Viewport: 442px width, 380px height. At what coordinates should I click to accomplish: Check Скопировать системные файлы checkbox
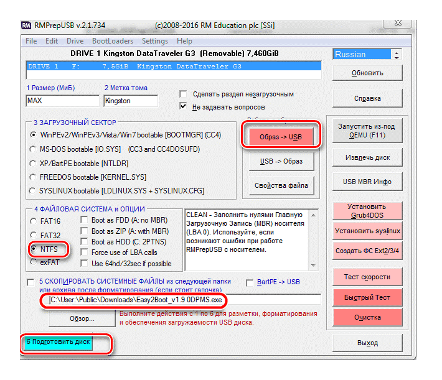(x=31, y=282)
